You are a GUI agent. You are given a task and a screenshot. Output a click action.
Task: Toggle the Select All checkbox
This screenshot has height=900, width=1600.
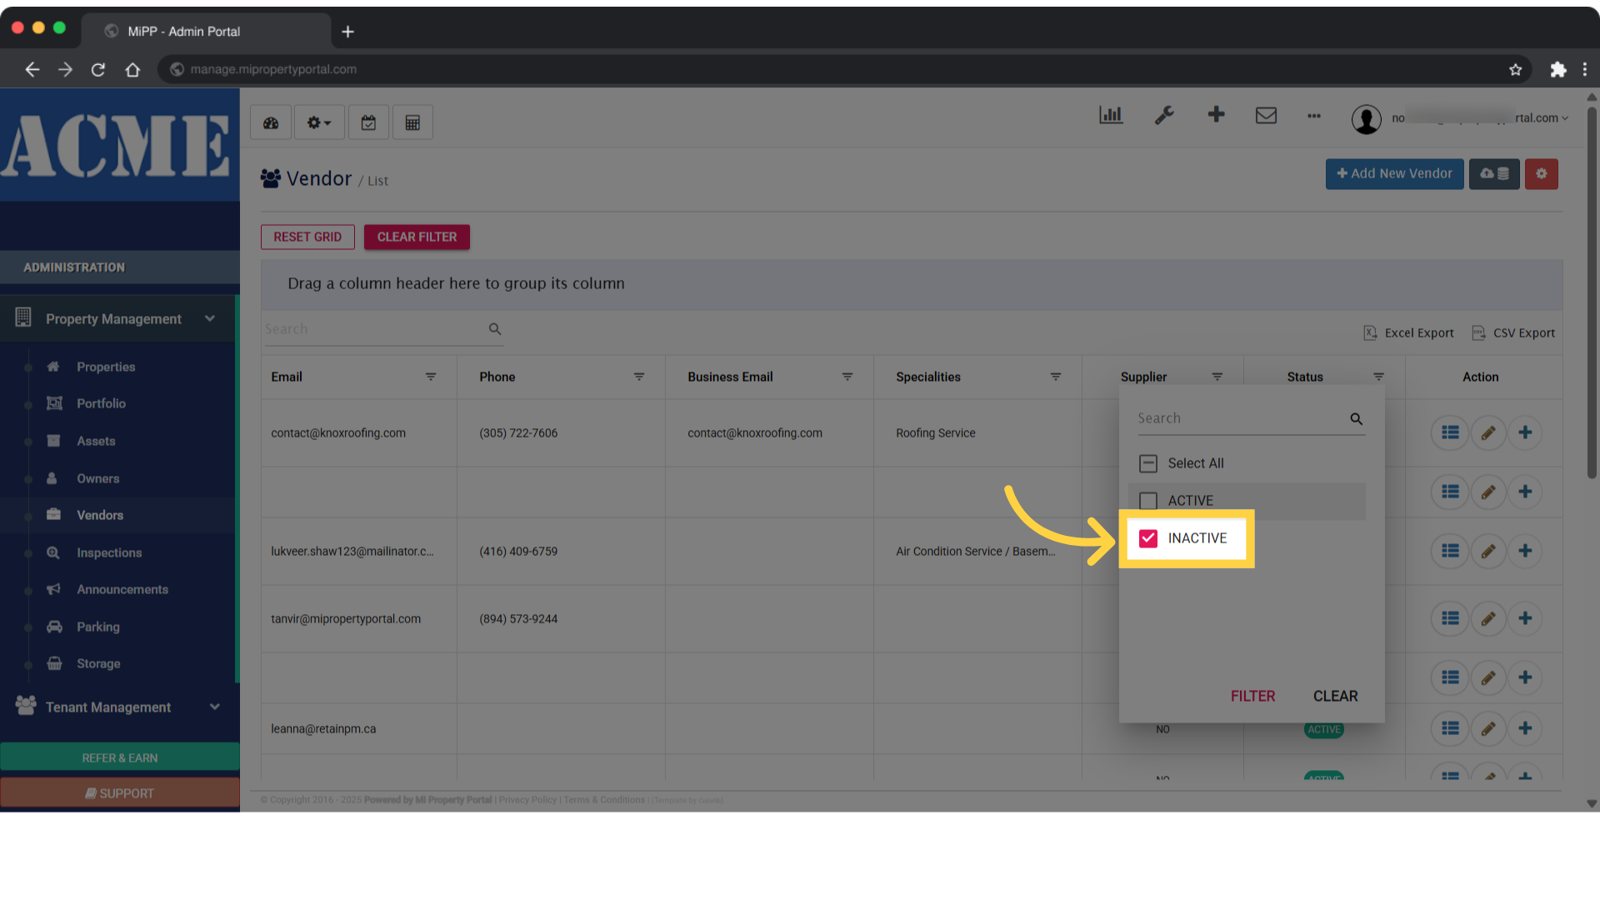click(1148, 463)
